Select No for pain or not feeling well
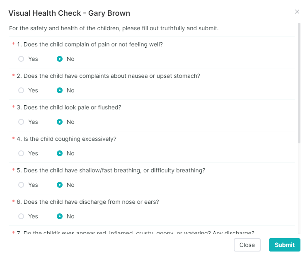 click(x=60, y=59)
